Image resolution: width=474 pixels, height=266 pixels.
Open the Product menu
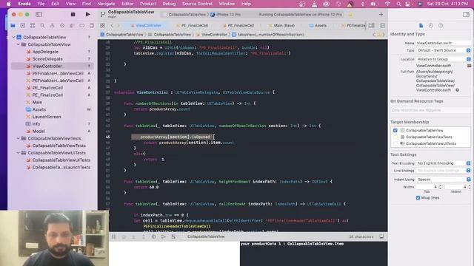pyautogui.click(x=148, y=4)
